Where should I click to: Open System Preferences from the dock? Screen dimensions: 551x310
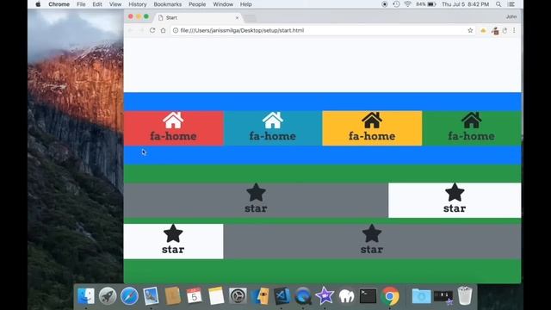(x=238, y=296)
